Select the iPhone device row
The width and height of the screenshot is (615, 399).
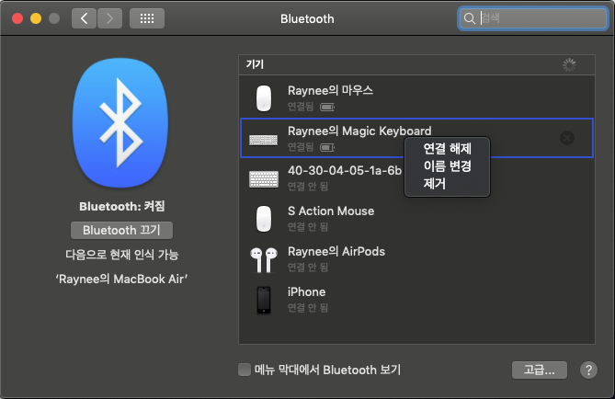pos(416,300)
